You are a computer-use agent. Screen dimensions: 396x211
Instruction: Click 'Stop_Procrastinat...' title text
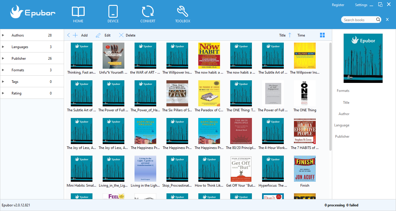click(x=177, y=185)
